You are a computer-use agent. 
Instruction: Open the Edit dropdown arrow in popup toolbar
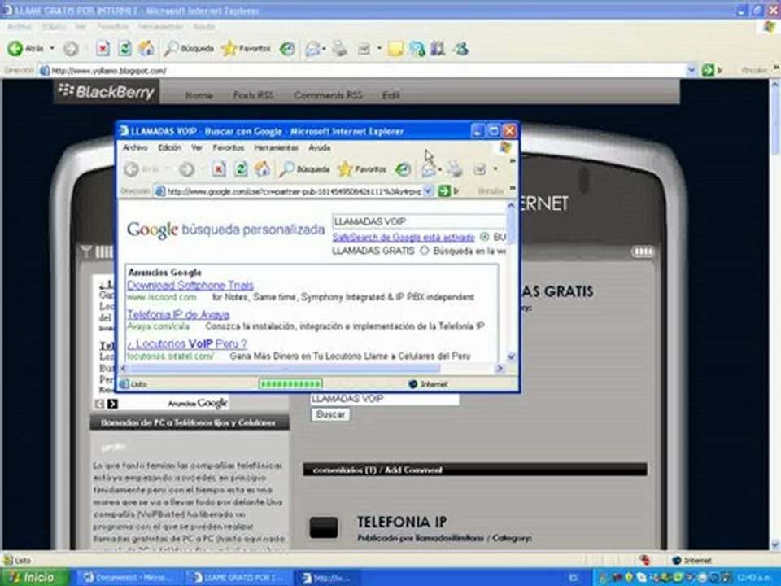coord(495,169)
